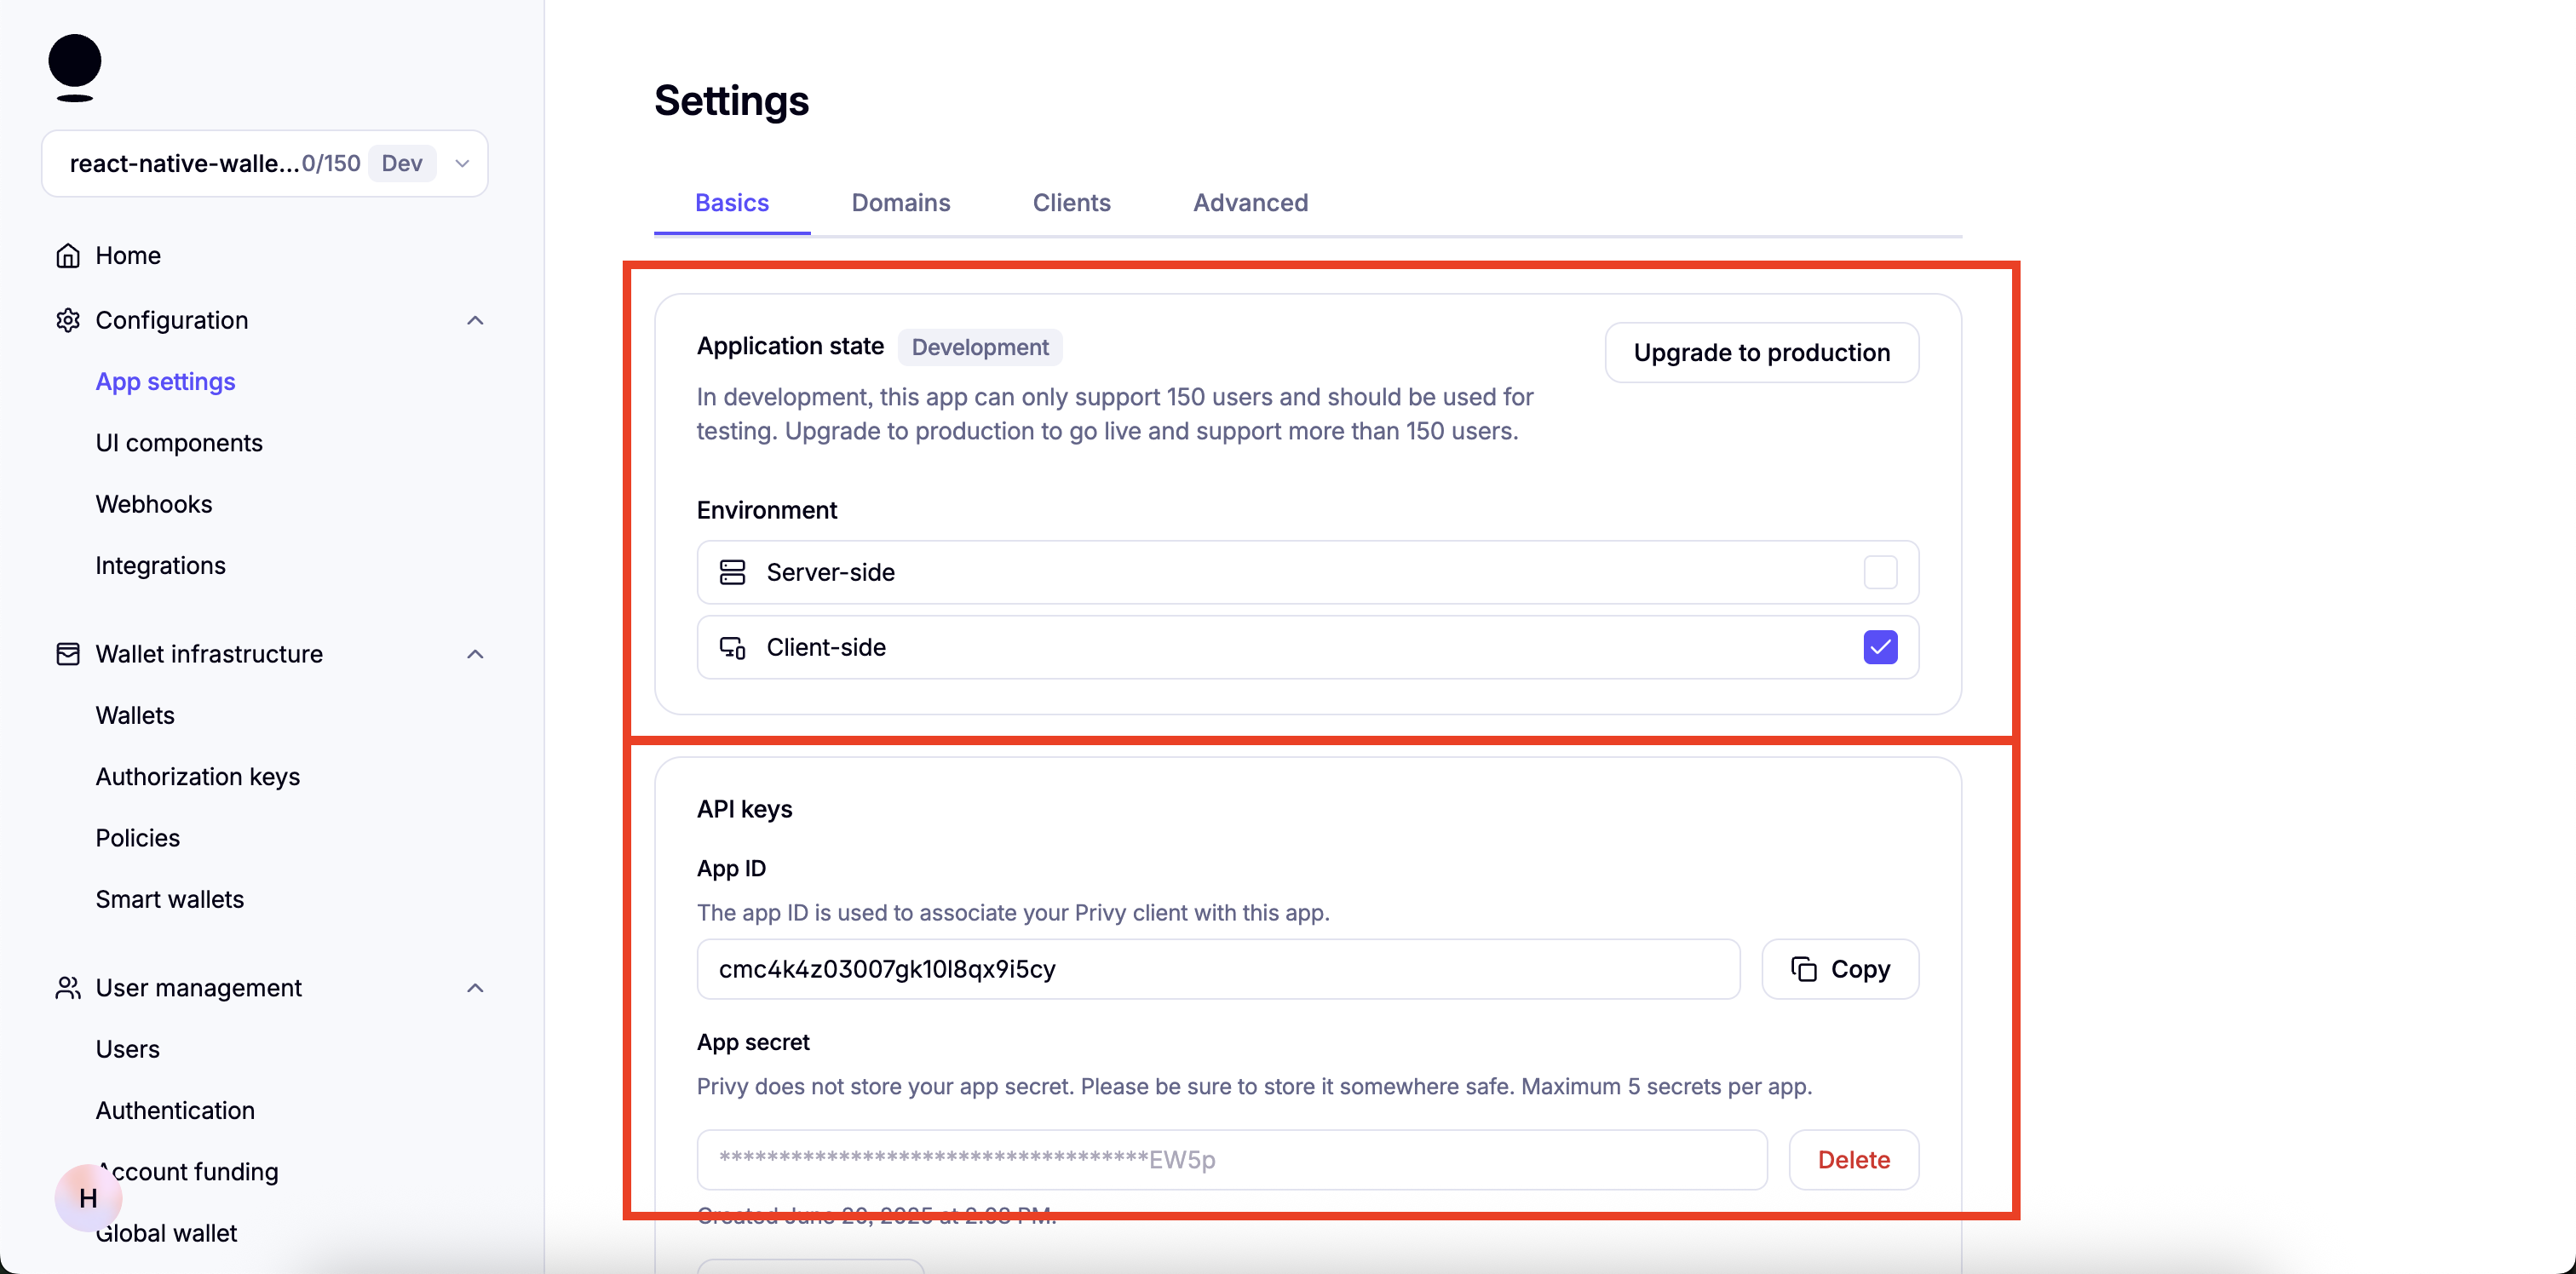This screenshot has width=2576, height=1274.
Task: Click Upgrade to production button
Action: pyautogui.click(x=1761, y=352)
